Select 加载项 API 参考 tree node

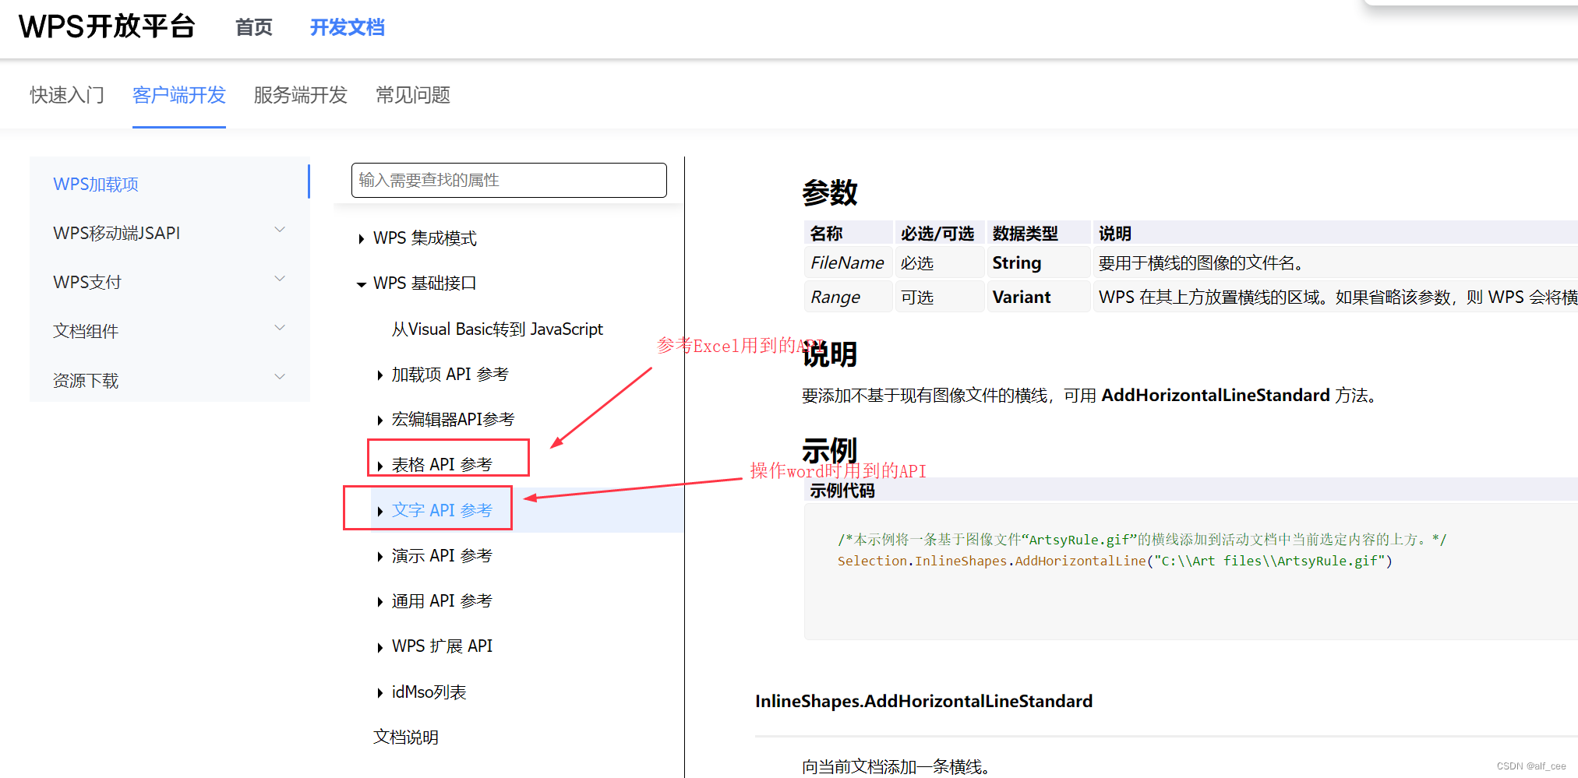point(450,375)
